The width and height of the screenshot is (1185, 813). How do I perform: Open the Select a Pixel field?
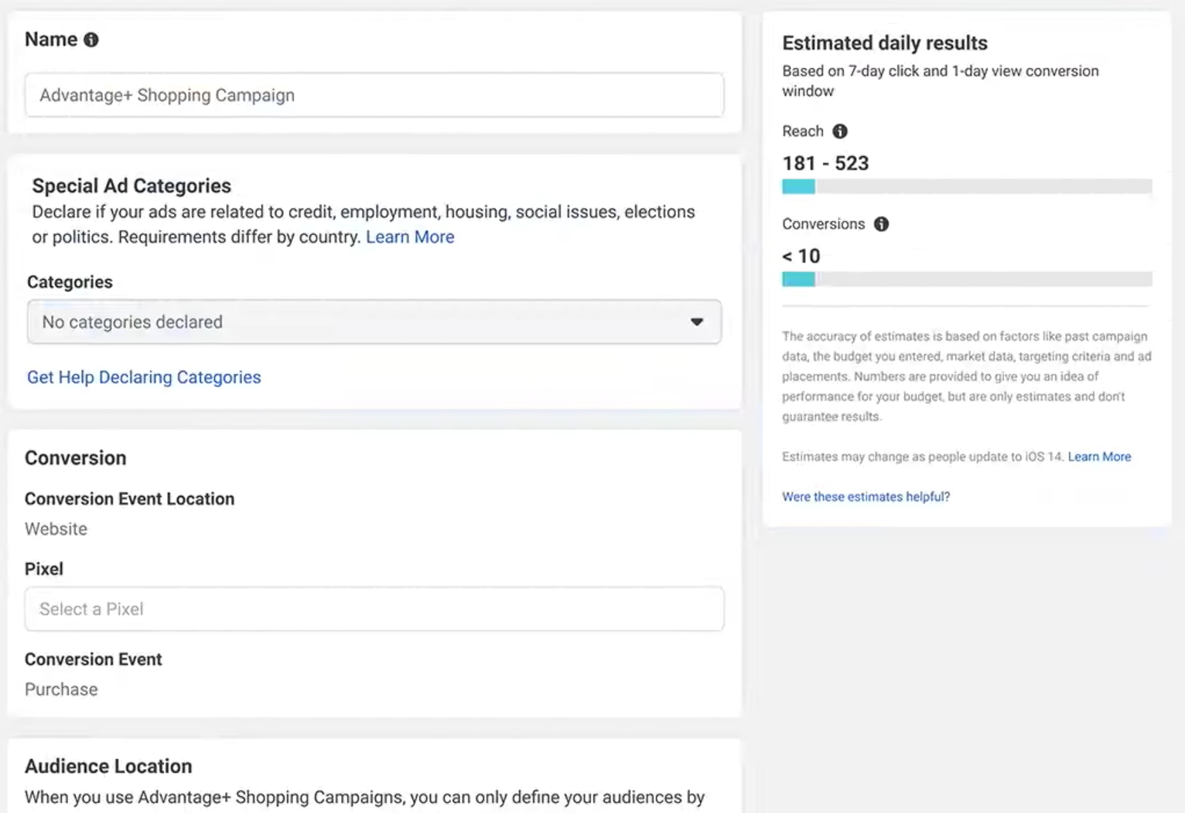[x=374, y=609]
